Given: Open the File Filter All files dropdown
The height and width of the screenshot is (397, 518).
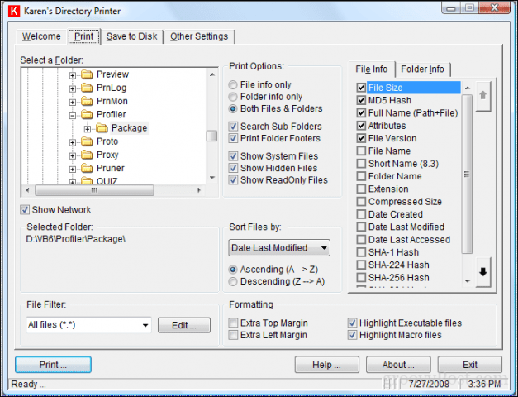Looking at the screenshot, I should [x=88, y=325].
